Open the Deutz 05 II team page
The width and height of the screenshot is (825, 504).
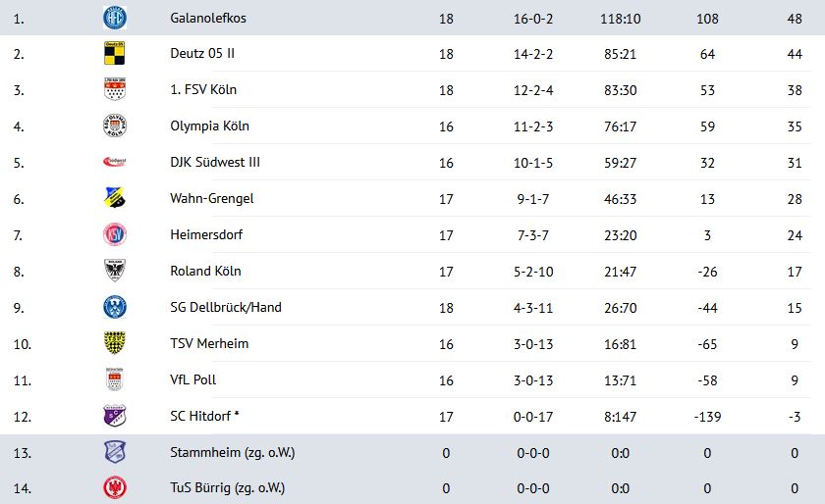click(202, 54)
